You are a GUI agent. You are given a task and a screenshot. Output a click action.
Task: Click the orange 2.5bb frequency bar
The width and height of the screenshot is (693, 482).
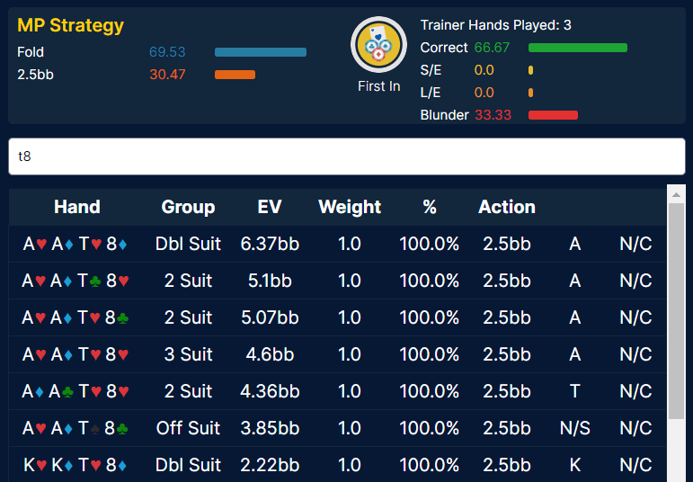pyautogui.click(x=235, y=75)
